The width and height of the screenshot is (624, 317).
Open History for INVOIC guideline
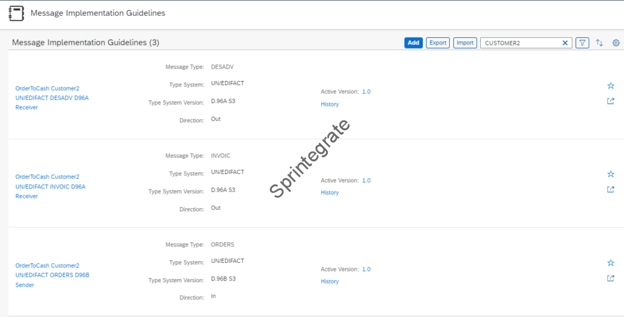pos(330,193)
